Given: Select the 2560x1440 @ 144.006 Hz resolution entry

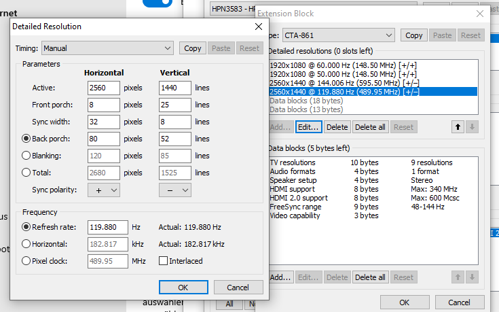Looking at the screenshot, I should tap(344, 82).
